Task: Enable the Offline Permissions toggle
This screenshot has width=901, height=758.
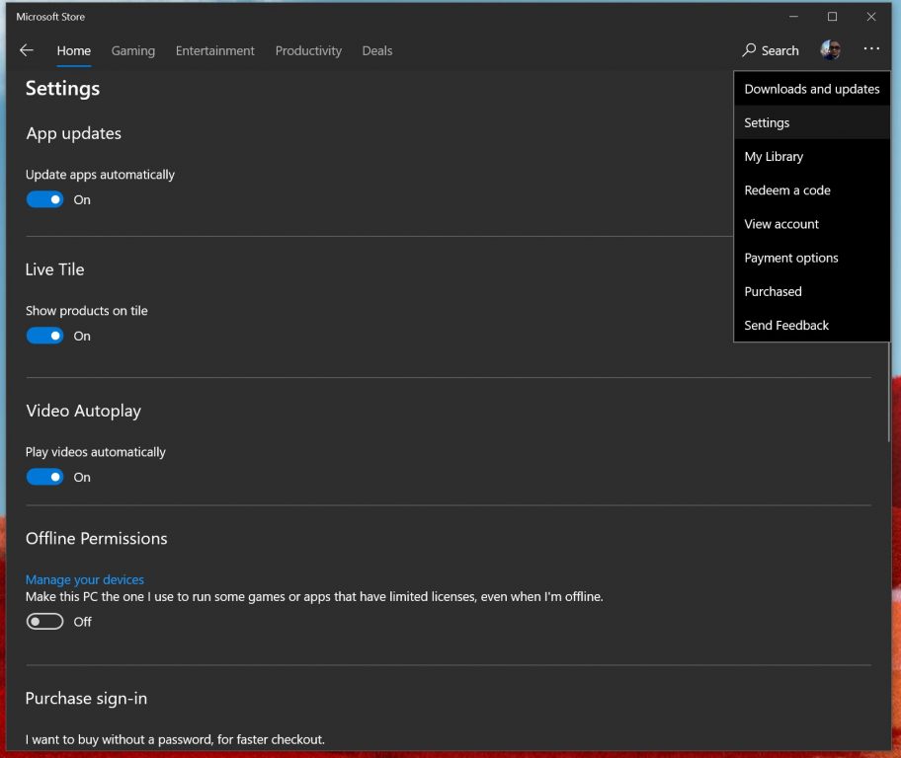Action: click(x=44, y=622)
